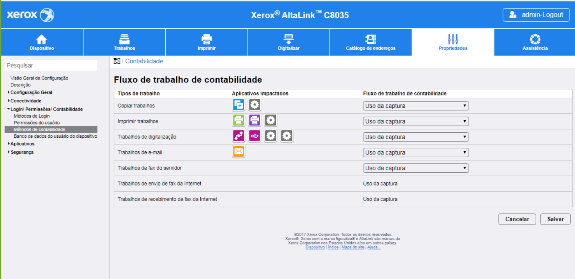
Task: Click the magenta USB scan icon
Action: (x=254, y=136)
